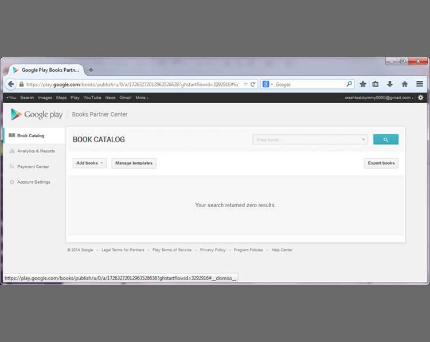Open Maps in Google bar

[x=61, y=98]
